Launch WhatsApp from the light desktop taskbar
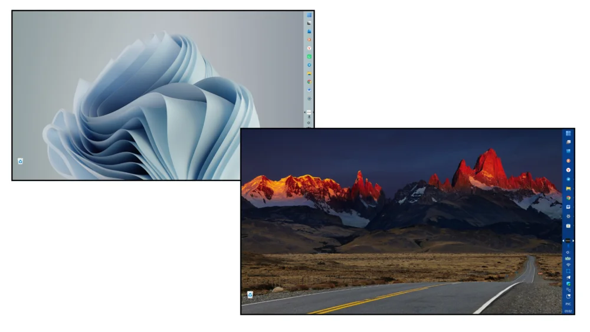This screenshot has height=332, width=590. (309, 57)
